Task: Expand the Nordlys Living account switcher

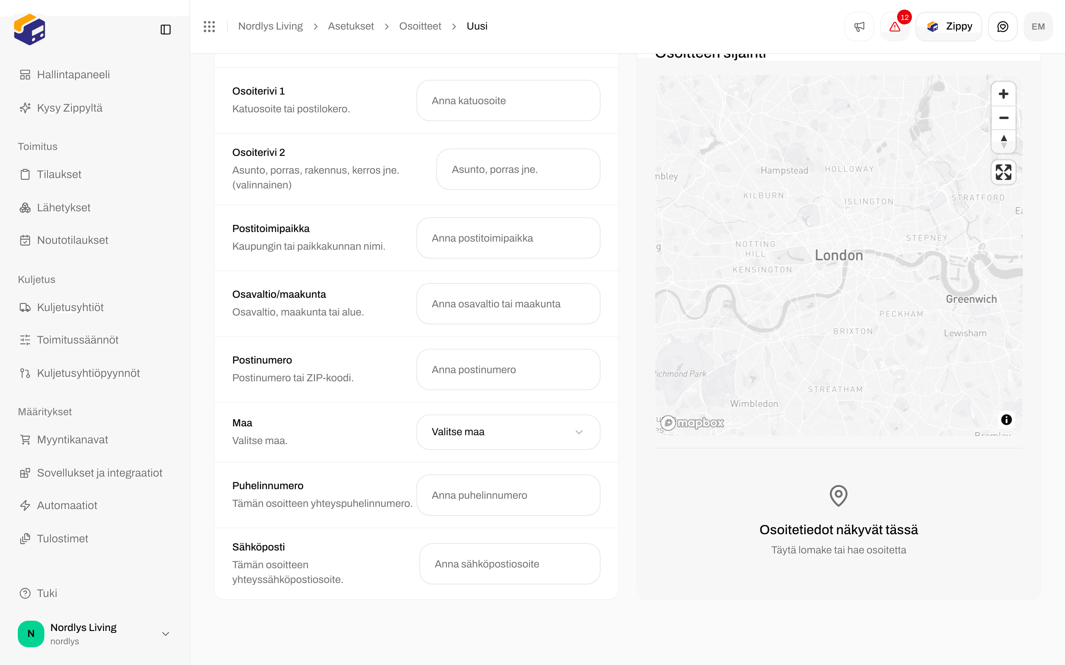Action: coord(95,634)
